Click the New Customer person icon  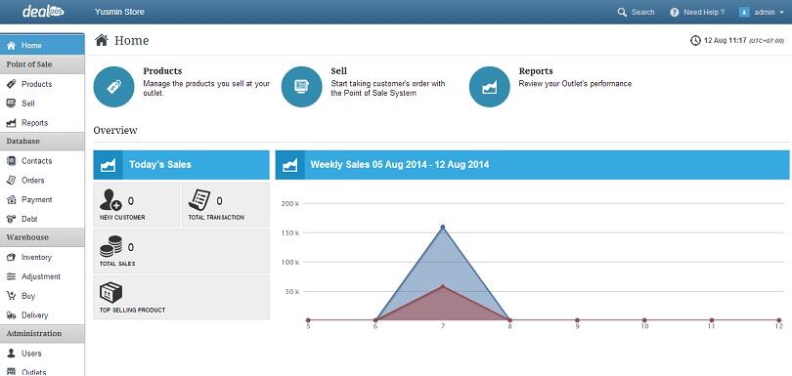point(110,200)
